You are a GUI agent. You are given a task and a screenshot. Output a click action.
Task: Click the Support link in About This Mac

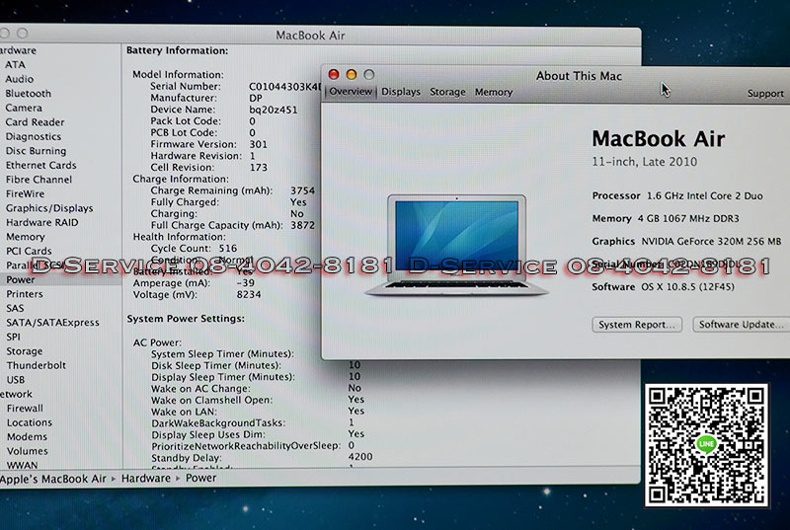click(765, 94)
